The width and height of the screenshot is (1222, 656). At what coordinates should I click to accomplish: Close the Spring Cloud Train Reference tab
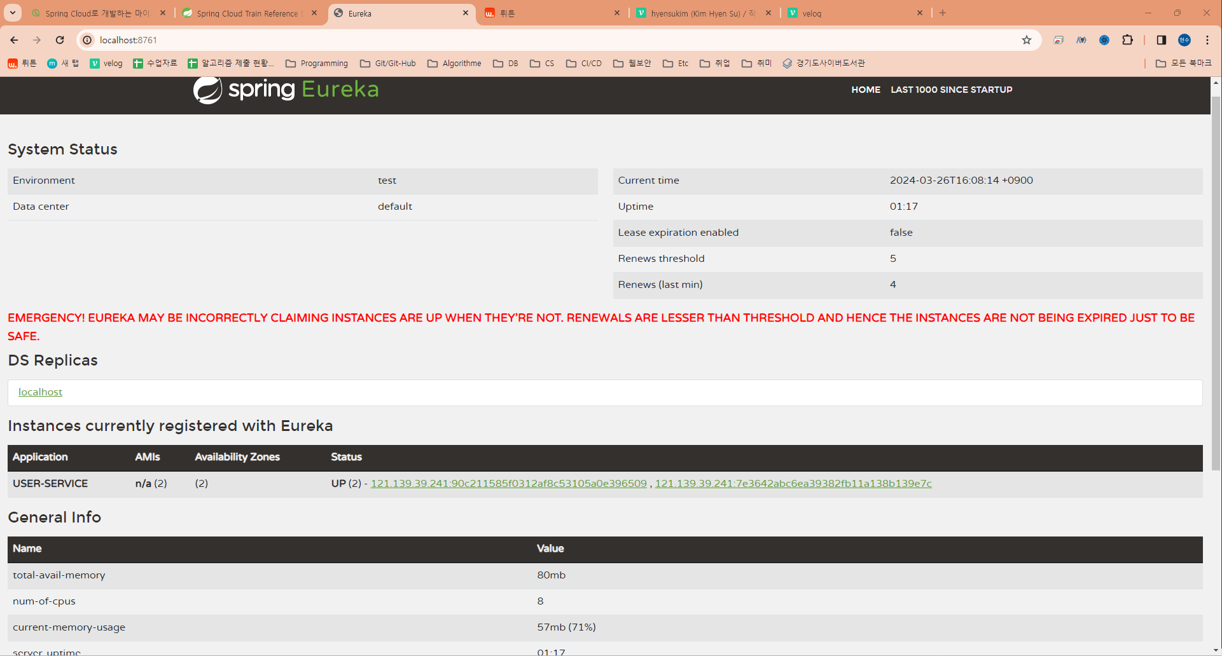[x=314, y=13]
